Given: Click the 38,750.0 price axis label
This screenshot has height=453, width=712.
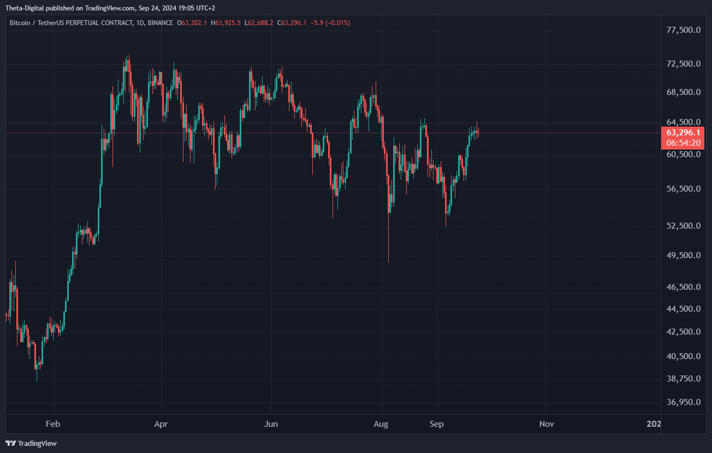Looking at the screenshot, I should tap(684, 379).
